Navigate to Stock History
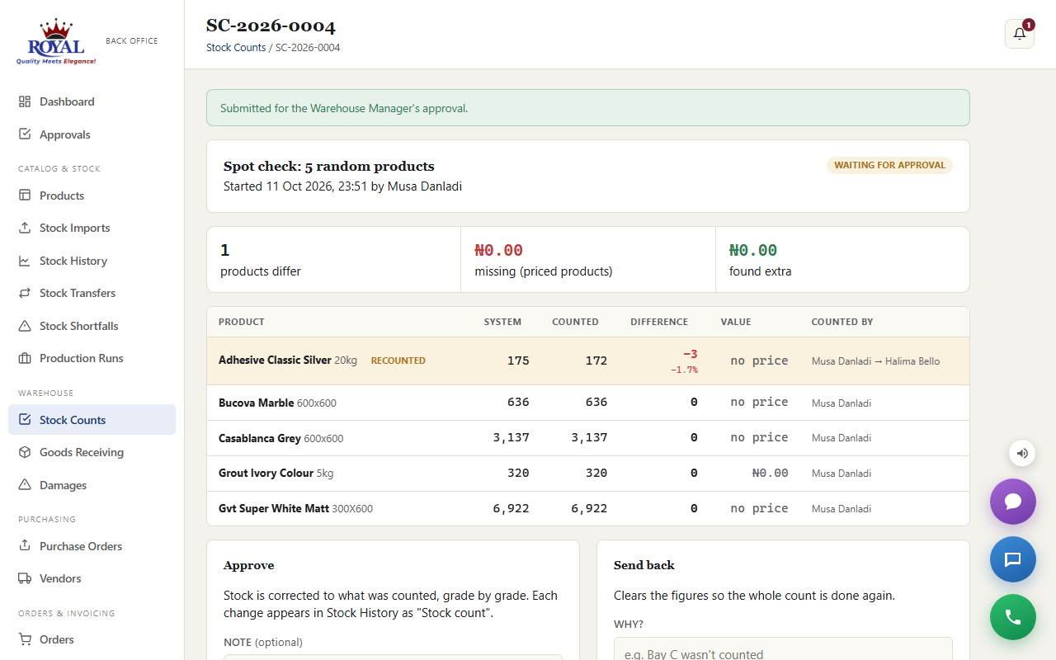The height and width of the screenshot is (660, 1056). (x=92, y=261)
